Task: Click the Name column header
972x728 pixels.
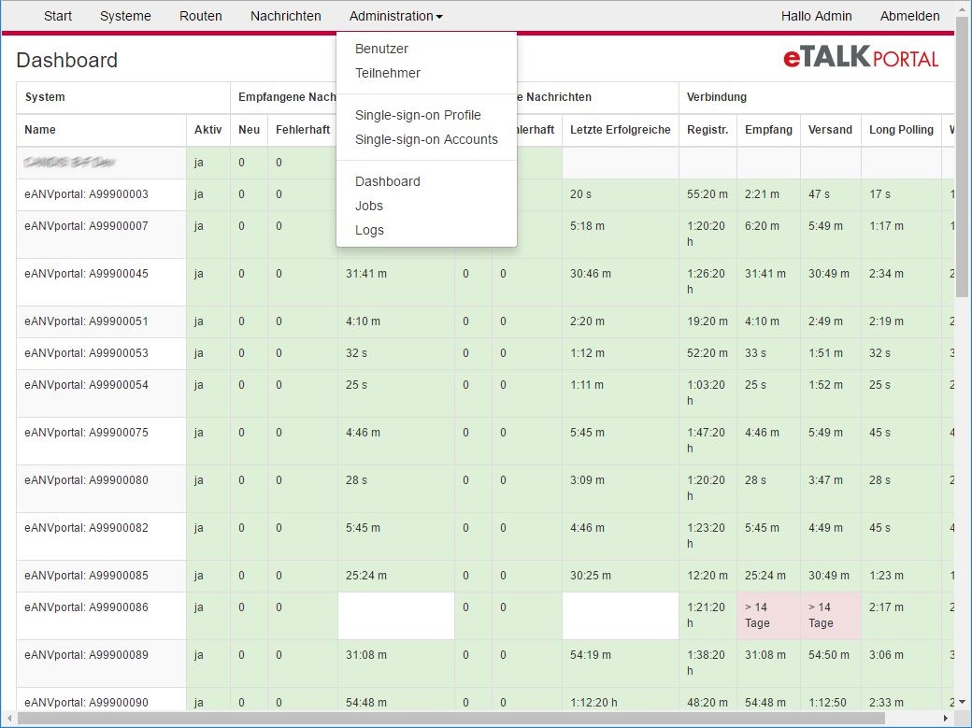Action: [101, 130]
